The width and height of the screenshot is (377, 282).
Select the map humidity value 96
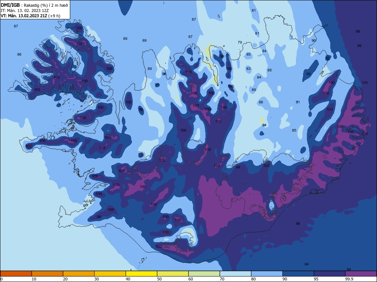tap(298, 223)
